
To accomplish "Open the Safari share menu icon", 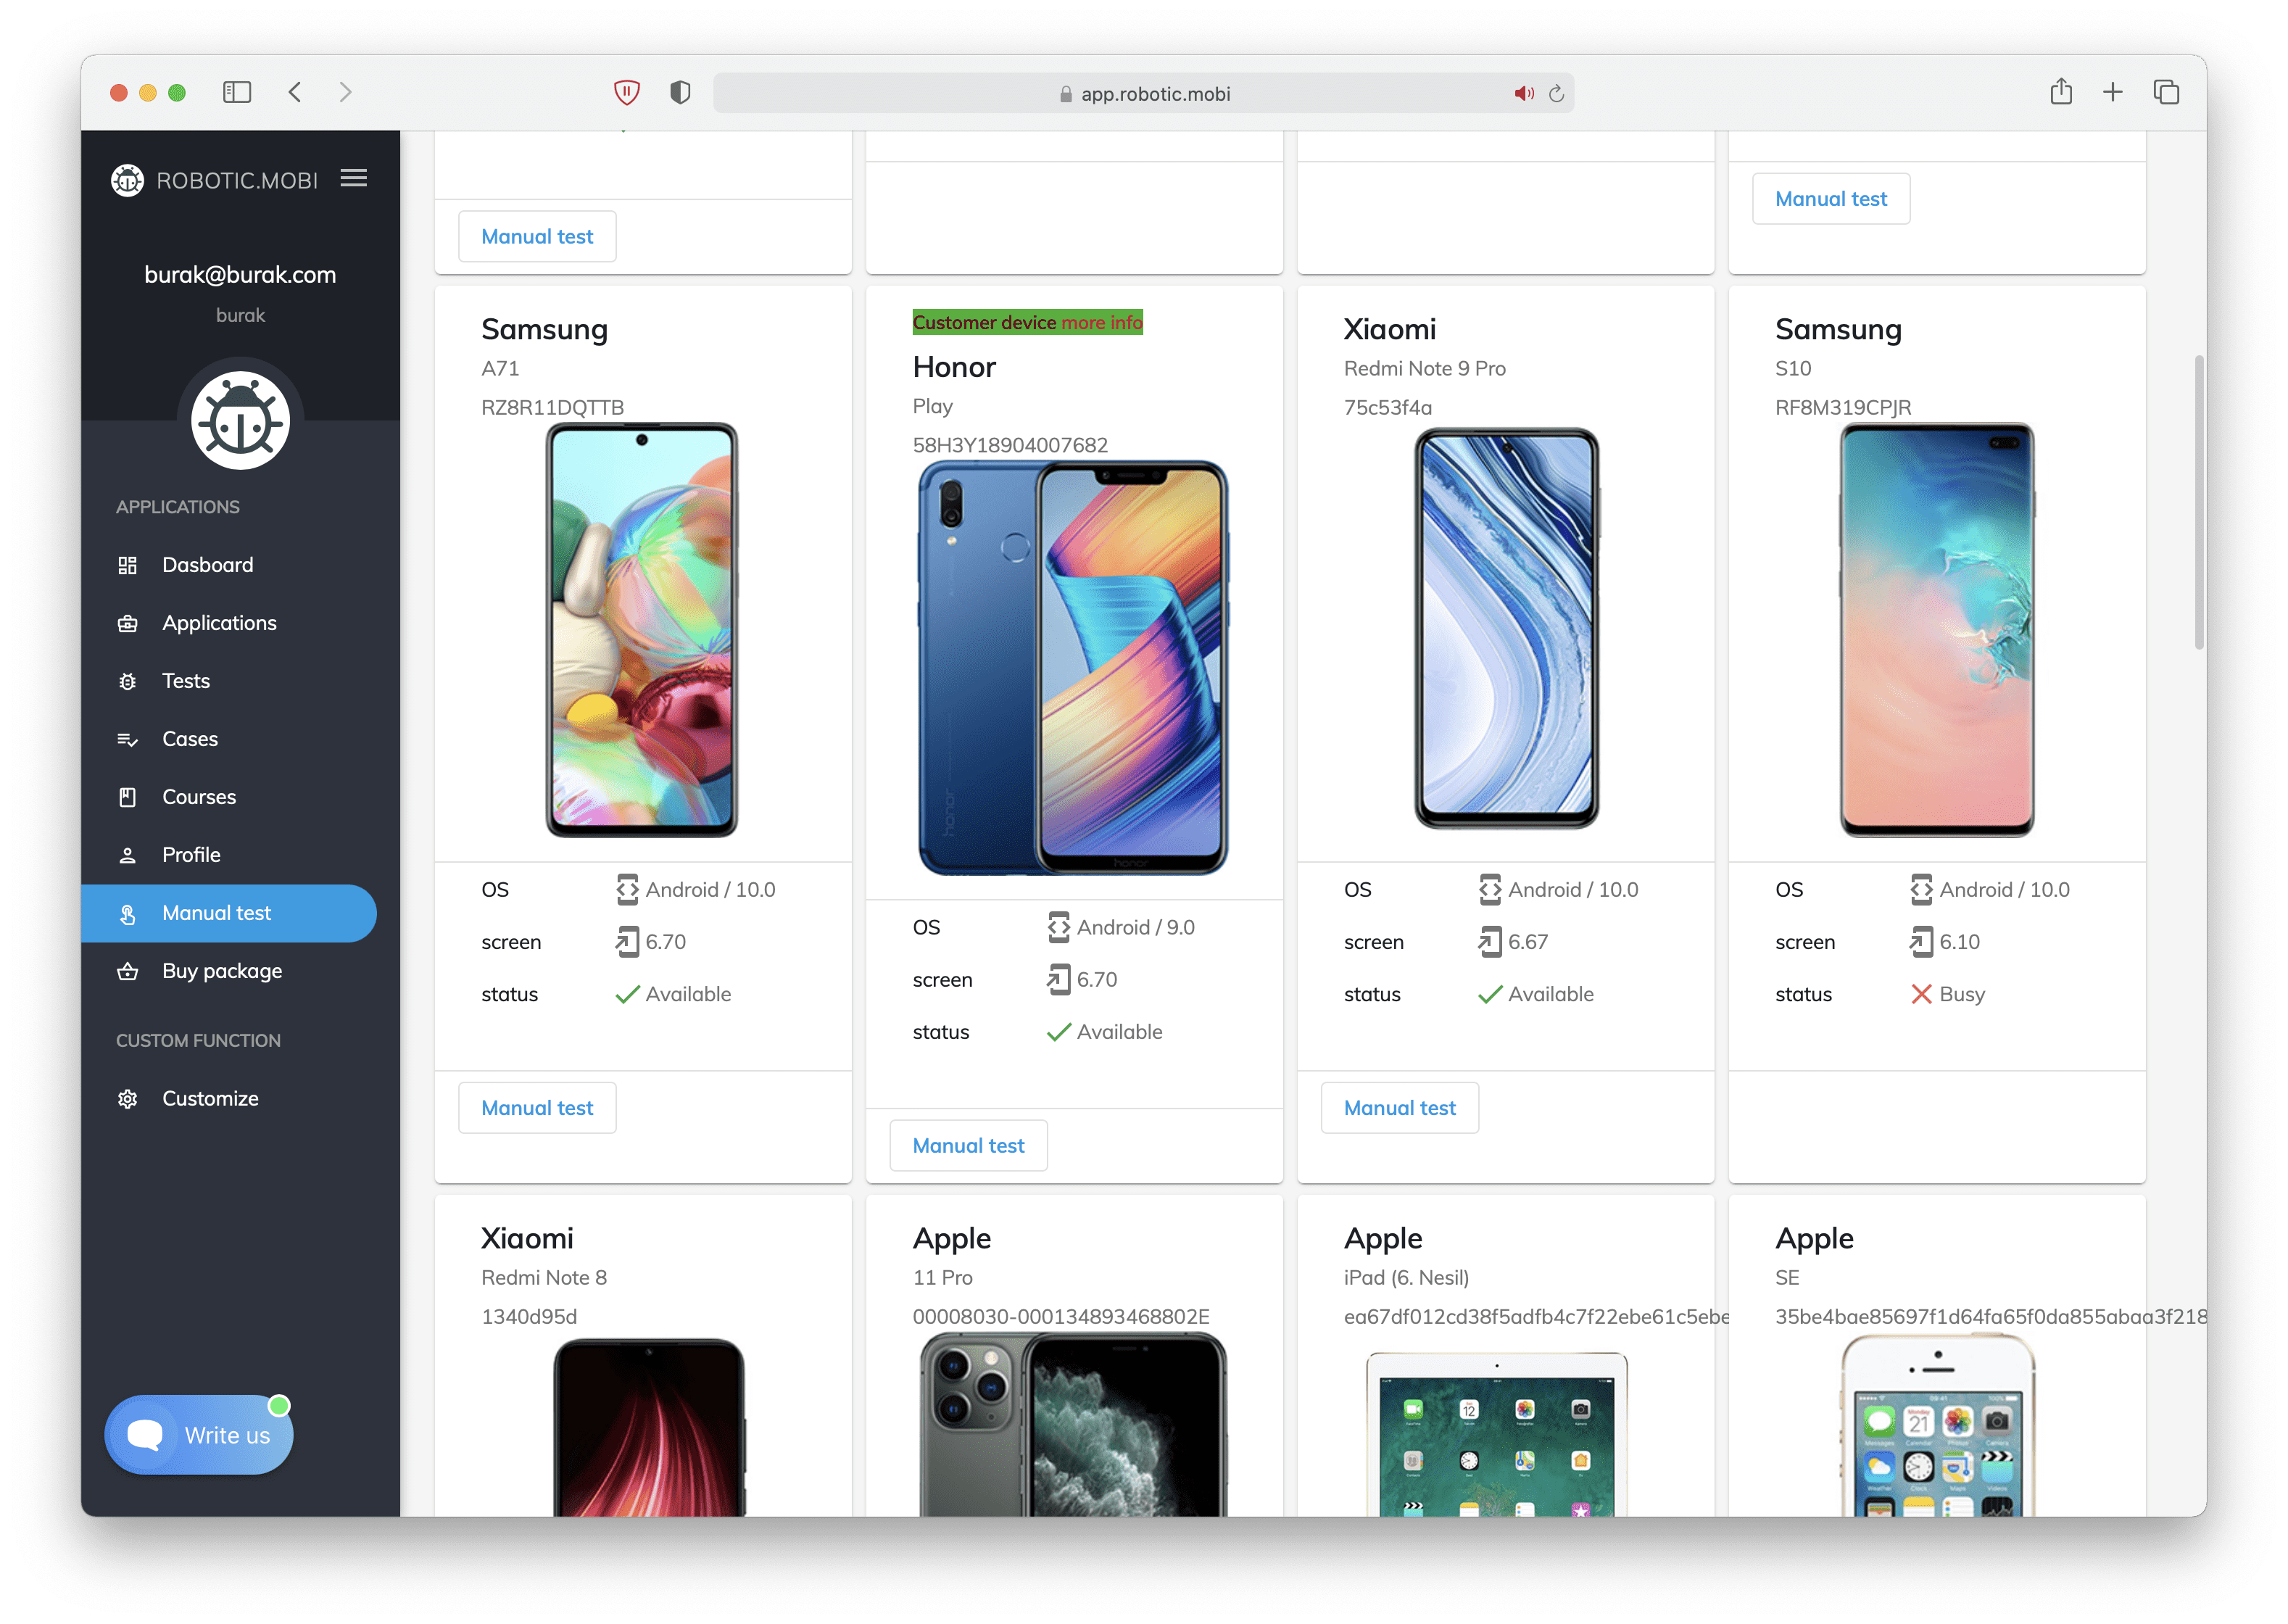I will coord(2060,91).
